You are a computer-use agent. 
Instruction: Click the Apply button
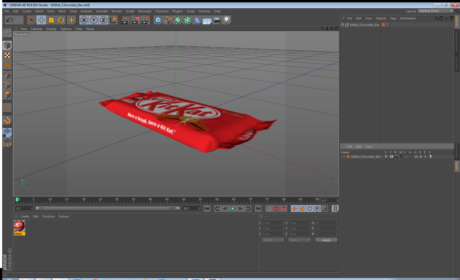[x=326, y=240]
